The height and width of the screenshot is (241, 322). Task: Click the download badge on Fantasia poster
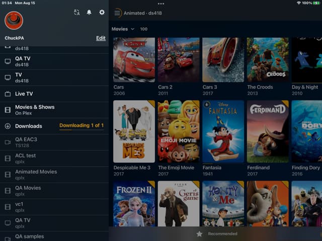coord(207,104)
